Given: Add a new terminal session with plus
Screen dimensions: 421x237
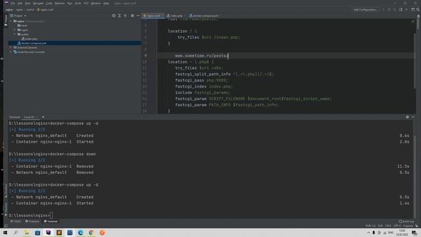Looking at the screenshot, I should (43, 117).
